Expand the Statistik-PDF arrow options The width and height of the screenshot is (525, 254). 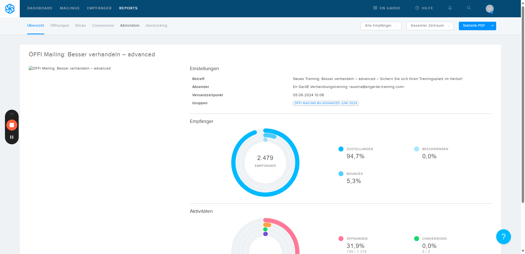493,26
